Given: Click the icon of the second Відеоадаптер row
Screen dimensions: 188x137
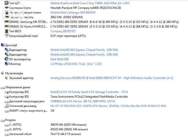Looking at the screenshot, I should (x=7, y=54).
